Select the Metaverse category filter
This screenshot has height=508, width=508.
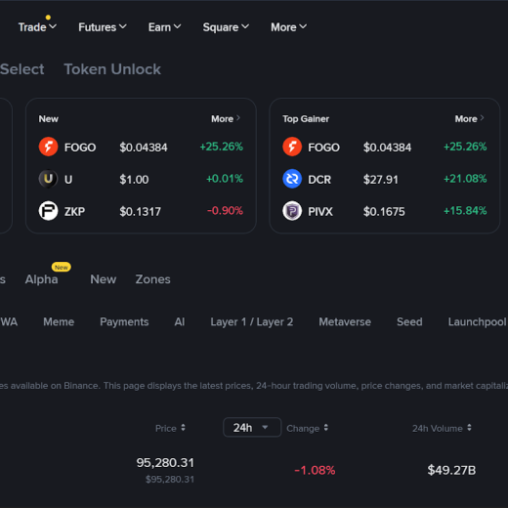click(345, 321)
